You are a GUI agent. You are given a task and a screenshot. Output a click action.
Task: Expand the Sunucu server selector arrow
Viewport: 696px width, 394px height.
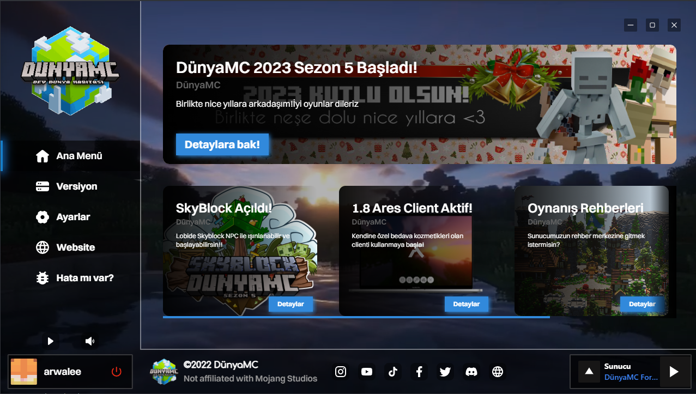coord(589,372)
